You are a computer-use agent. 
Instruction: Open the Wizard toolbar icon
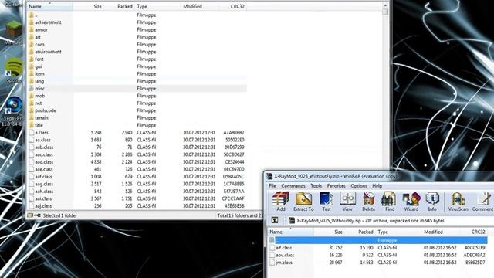(x=411, y=202)
